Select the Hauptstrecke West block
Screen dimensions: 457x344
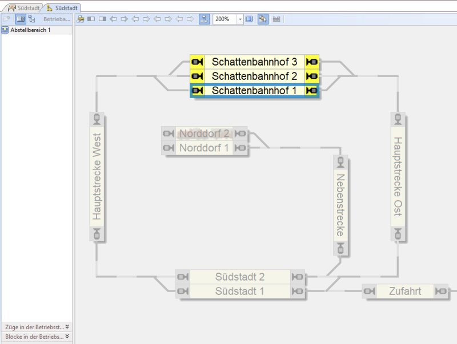[x=97, y=177]
